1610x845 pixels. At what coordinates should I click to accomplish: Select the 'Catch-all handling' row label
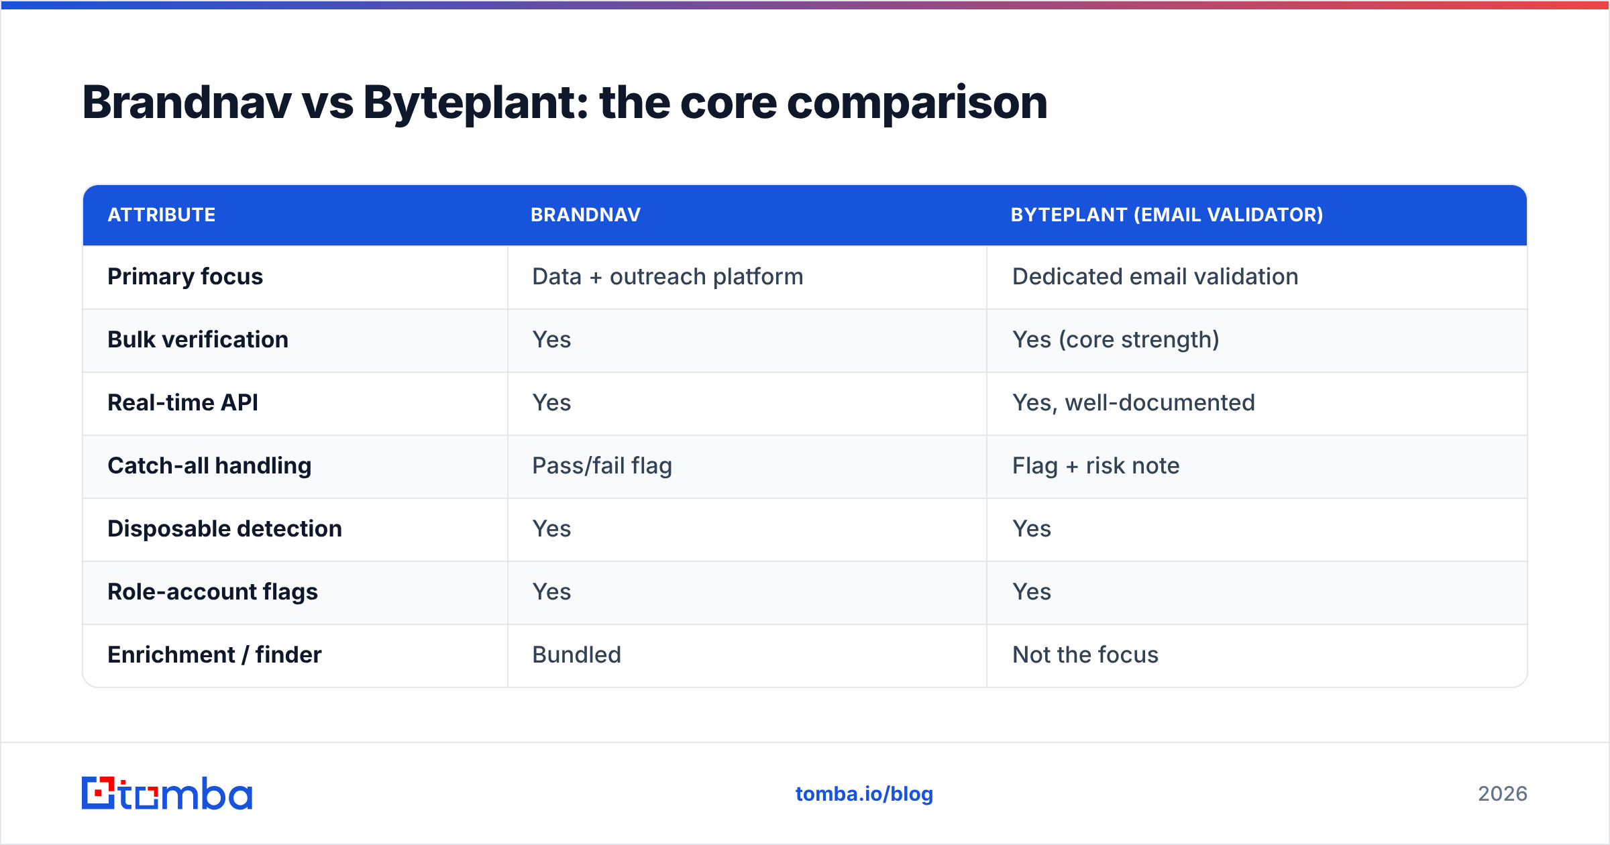pyautogui.click(x=209, y=465)
